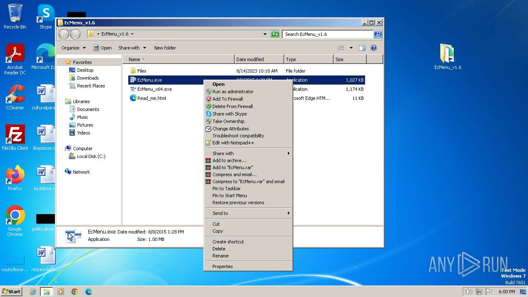Toggle the preview pane button

pos(362,48)
